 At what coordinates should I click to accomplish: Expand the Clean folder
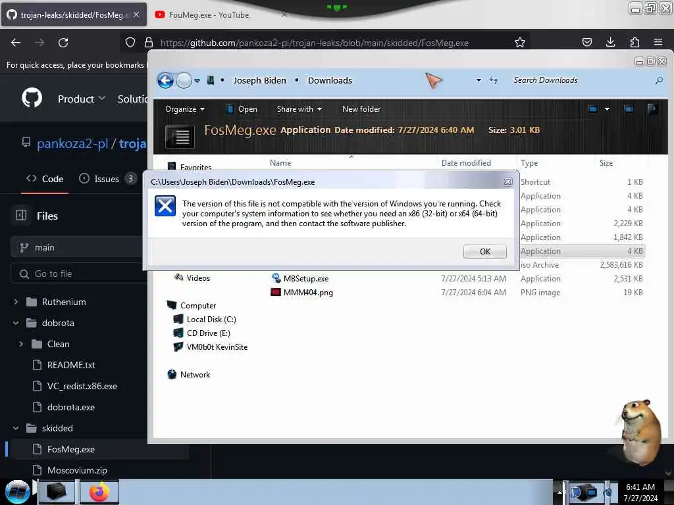[21, 344]
